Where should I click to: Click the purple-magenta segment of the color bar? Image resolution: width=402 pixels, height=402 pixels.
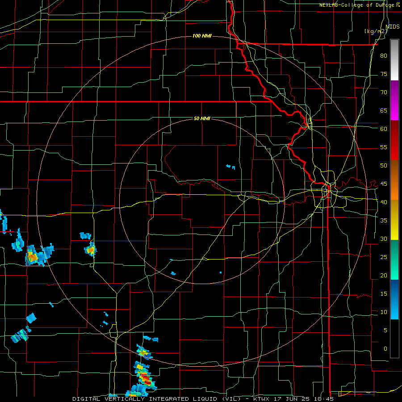point(394,100)
